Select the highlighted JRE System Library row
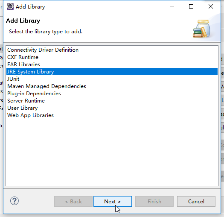Screen dimensions: 224x217 pyautogui.click(x=112, y=71)
